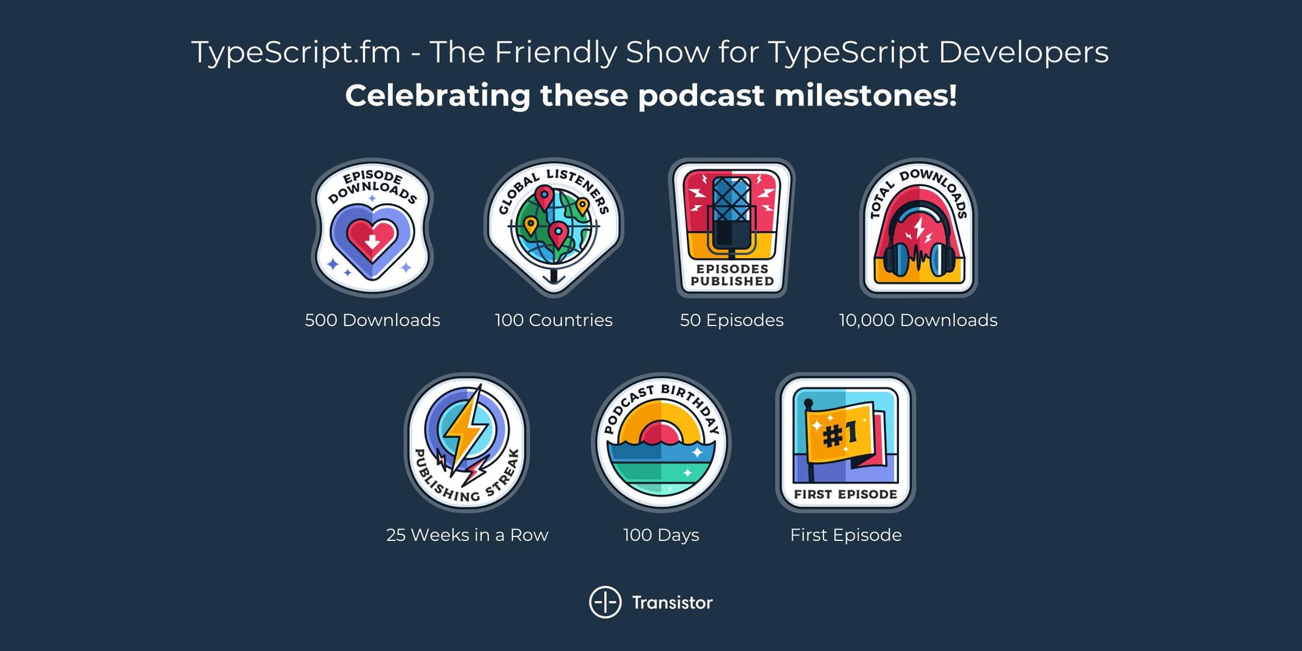Open the Podcast Birthday sunrise badge

661,443
